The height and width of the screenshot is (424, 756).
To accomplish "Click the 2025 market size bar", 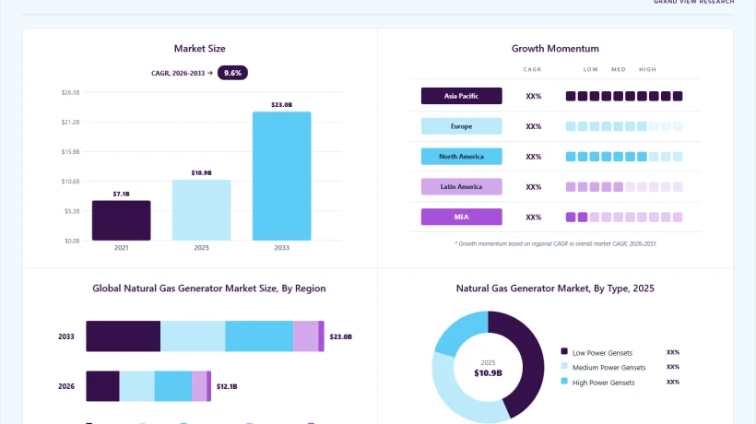I will (x=202, y=210).
